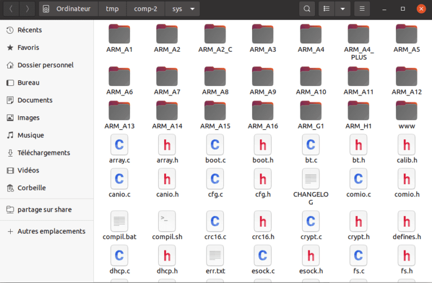
Task: Open Images in the sidebar
Action: click(x=47, y=118)
